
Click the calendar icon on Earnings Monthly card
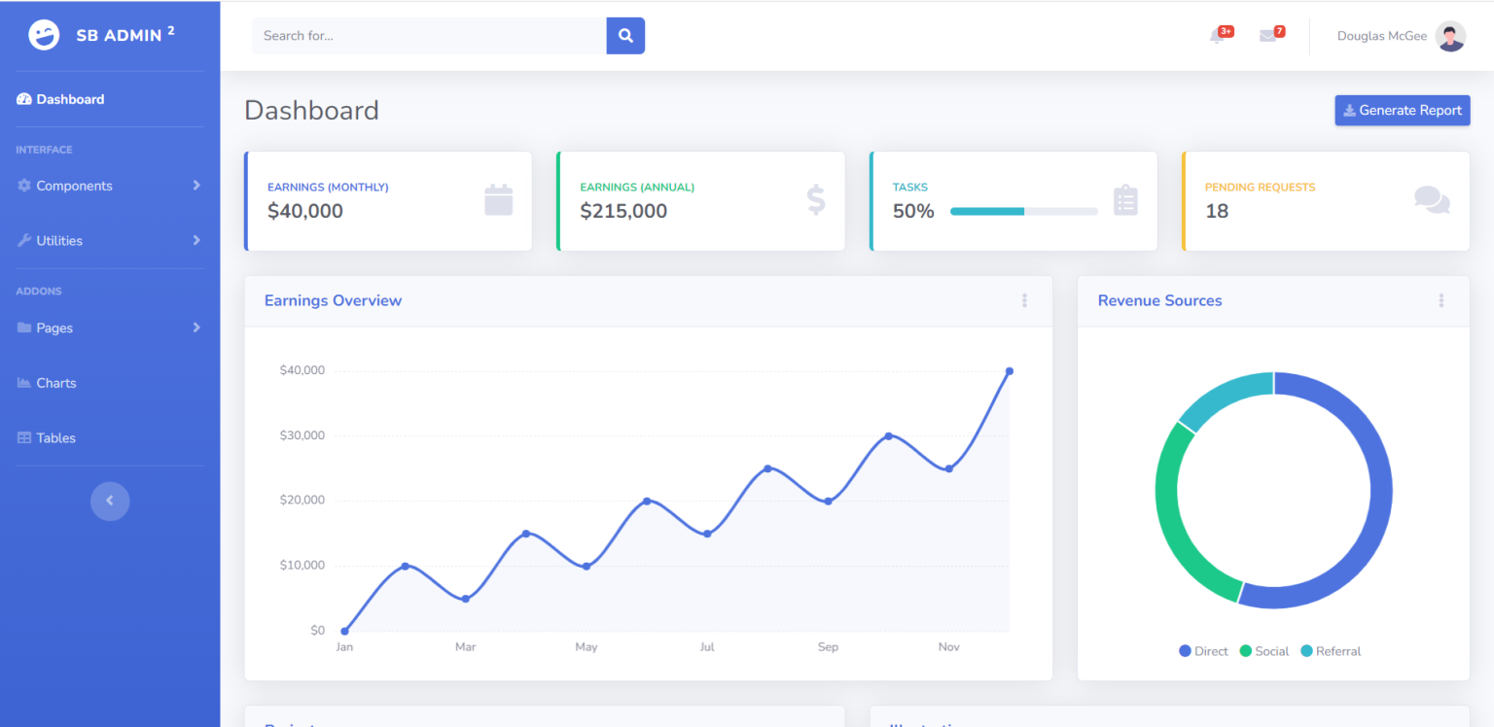click(x=499, y=199)
